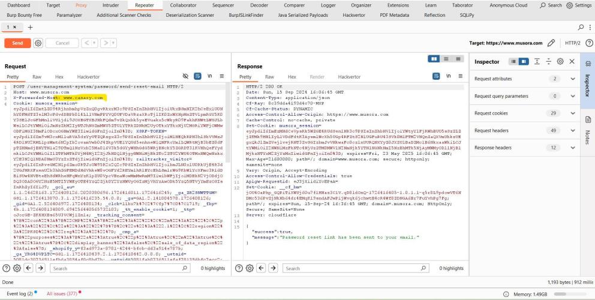Switch to the Intruder tab

(111, 5)
